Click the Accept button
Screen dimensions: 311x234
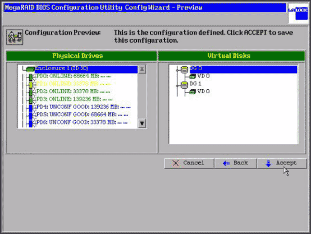click(282, 163)
